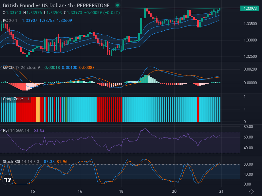Click the RSI 40.00 axis label

pyautogui.click(x=248, y=148)
